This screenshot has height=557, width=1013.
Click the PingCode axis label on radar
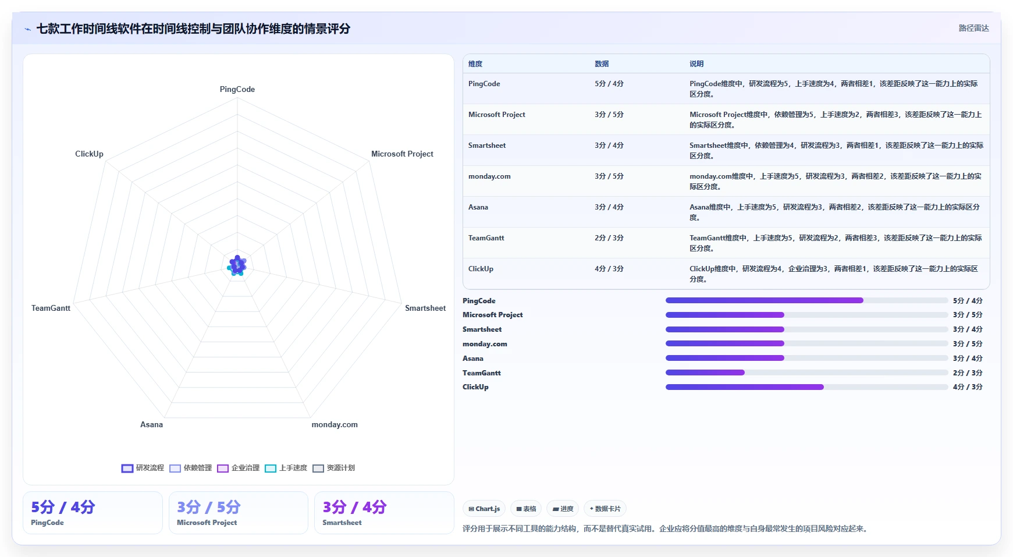point(237,89)
